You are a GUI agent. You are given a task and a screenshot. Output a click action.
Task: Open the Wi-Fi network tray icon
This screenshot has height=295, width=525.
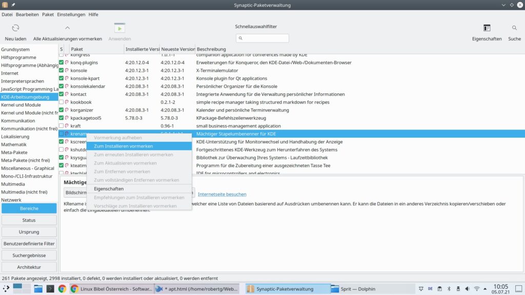476,289
